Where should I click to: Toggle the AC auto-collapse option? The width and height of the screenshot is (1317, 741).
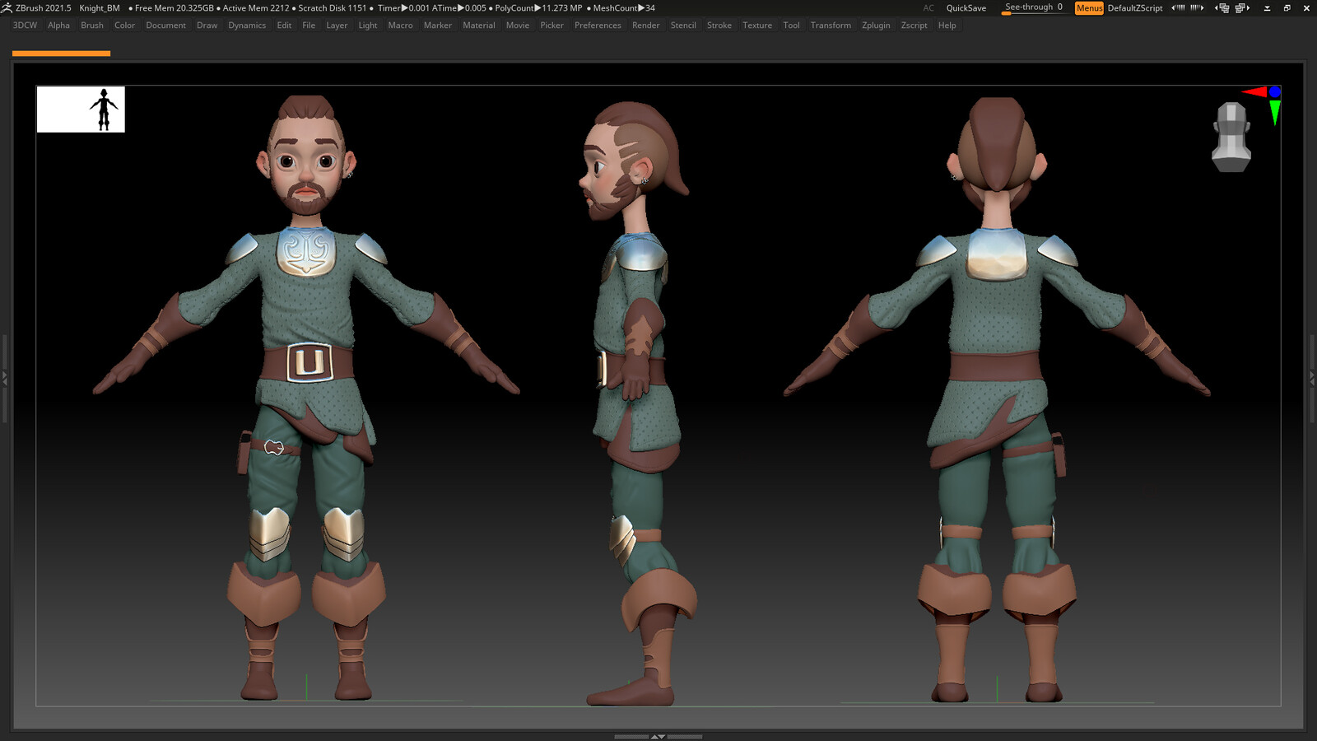pyautogui.click(x=928, y=8)
